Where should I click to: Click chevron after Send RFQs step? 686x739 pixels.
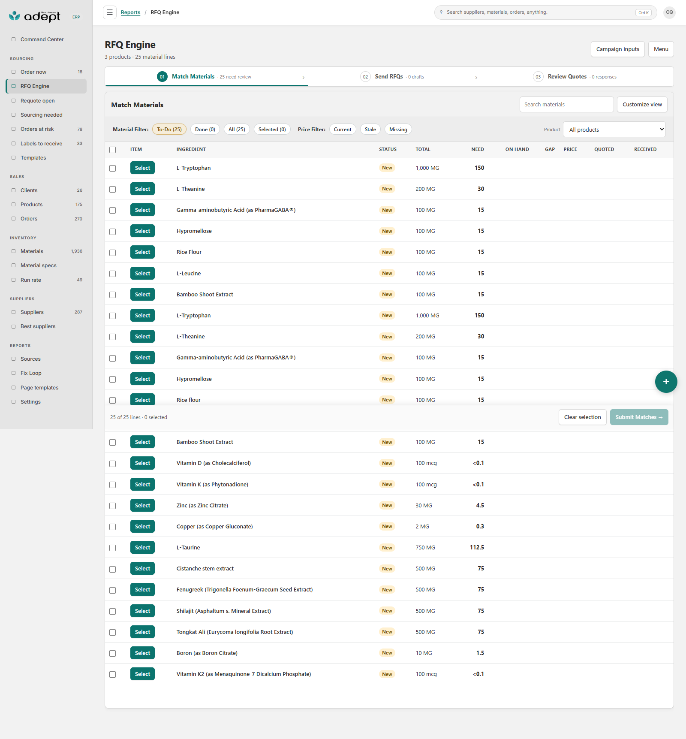(476, 78)
